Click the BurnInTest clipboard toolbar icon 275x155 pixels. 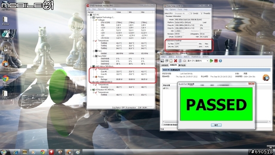coord(171,61)
